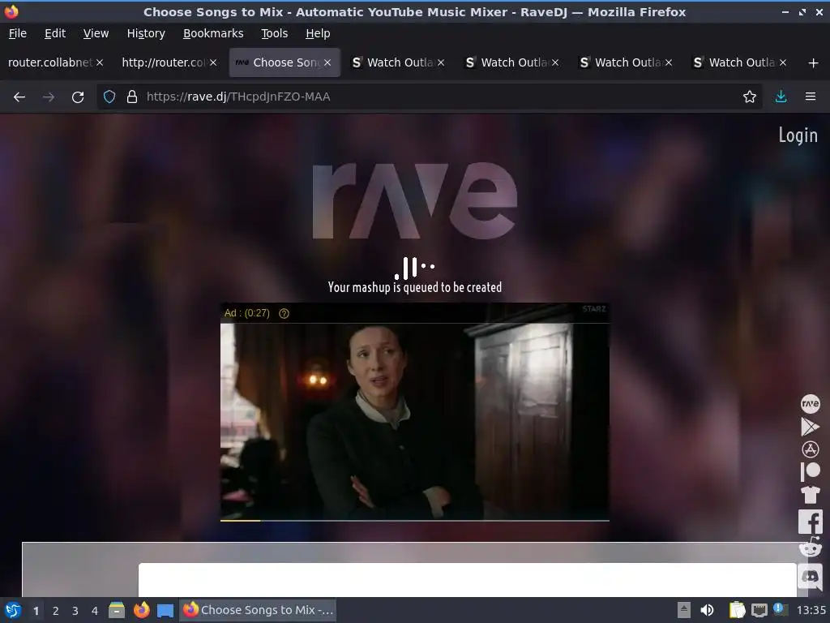Close the http://router.col tab
830x623 pixels.
(213, 62)
